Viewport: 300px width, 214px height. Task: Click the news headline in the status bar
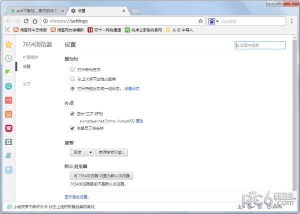(54, 207)
